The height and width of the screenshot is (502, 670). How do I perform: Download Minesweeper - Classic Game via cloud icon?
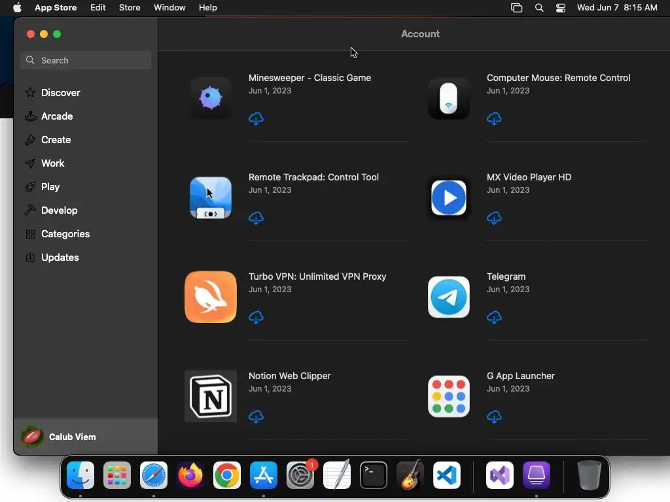(x=256, y=119)
